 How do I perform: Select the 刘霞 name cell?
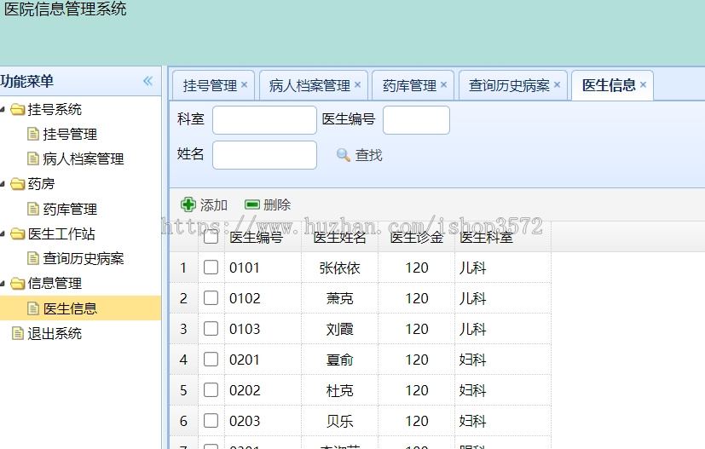pyautogui.click(x=339, y=329)
